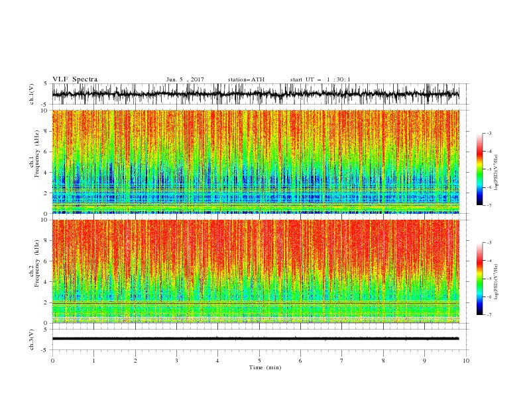Click the ch.1 spectrogram color bar
The height and width of the screenshot is (405, 525).
pos(479,169)
